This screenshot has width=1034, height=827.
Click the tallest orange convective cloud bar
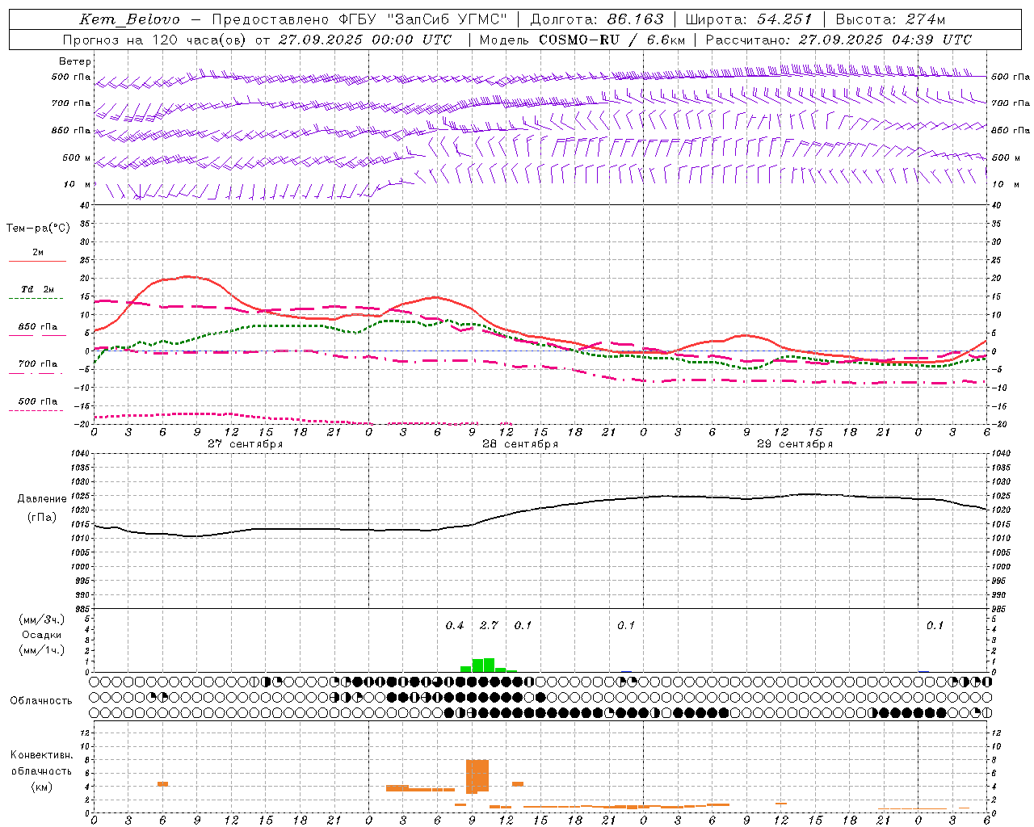point(477,776)
